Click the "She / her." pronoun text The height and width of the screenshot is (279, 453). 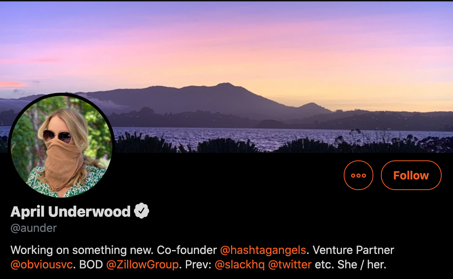[362, 265]
